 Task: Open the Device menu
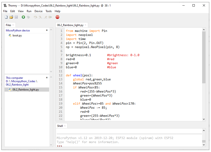[x=38, y=11]
